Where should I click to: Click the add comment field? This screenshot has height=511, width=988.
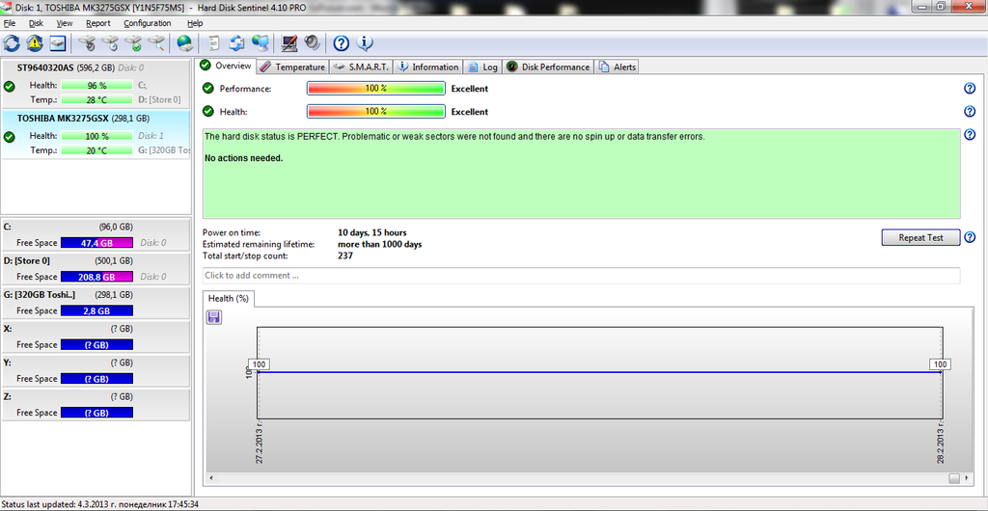[581, 276]
